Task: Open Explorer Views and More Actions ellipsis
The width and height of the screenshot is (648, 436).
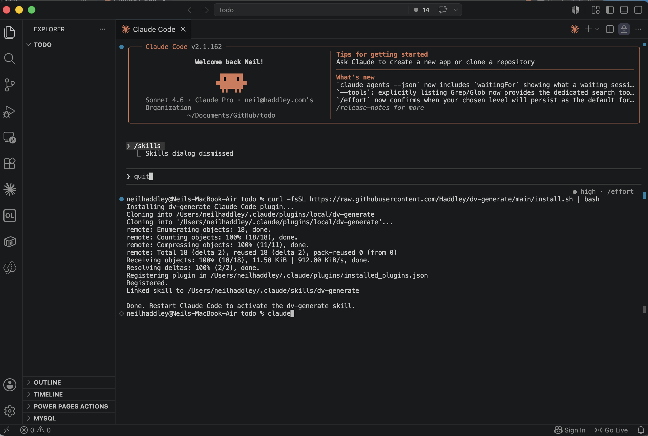Action: click(102, 29)
